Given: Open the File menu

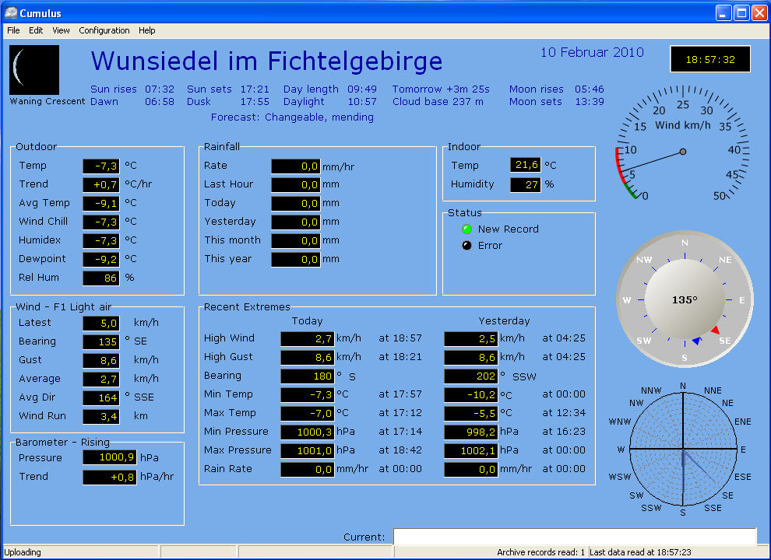Looking at the screenshot, I should pos(13,30).
